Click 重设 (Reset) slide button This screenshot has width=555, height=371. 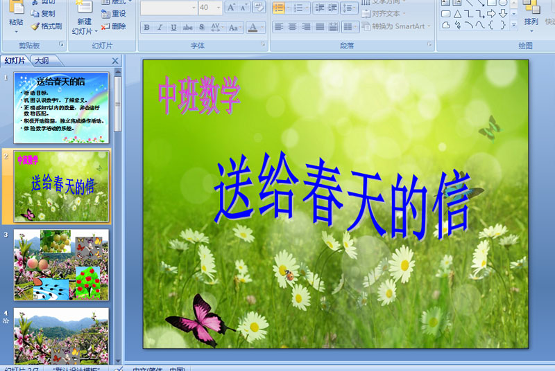click(x=114, y=13)
